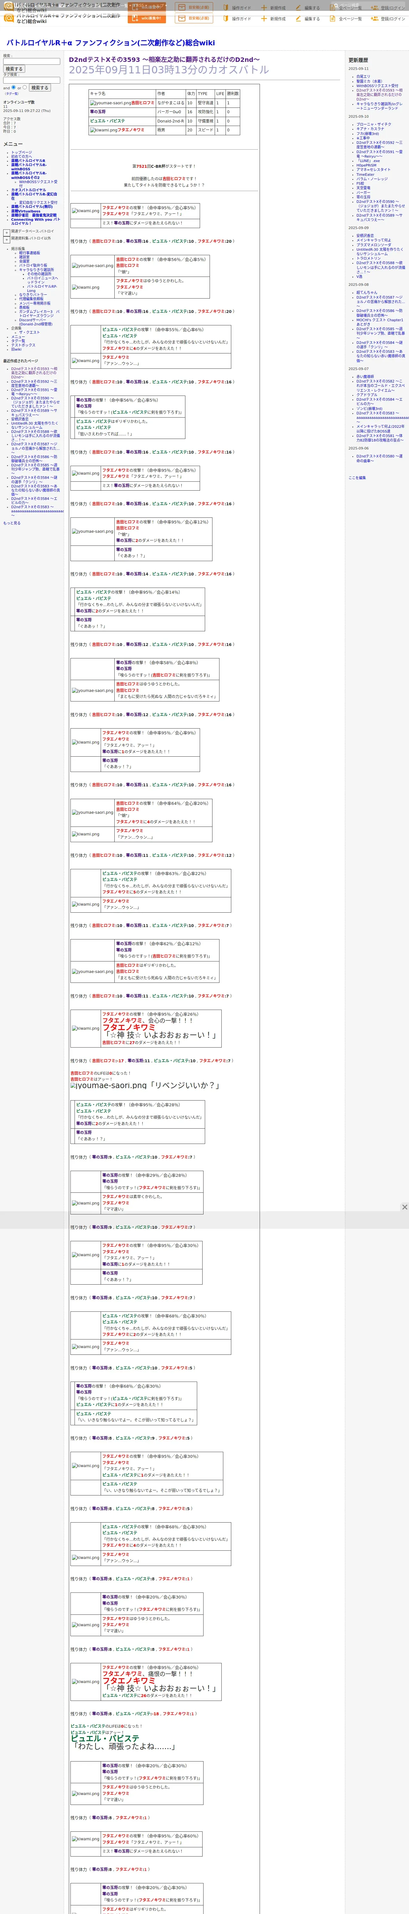Open アマネ=セレスタイト in update history

(373, 170)
